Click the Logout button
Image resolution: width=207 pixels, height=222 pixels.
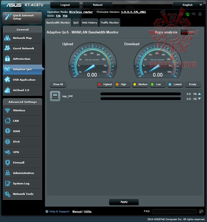[65, 5]
